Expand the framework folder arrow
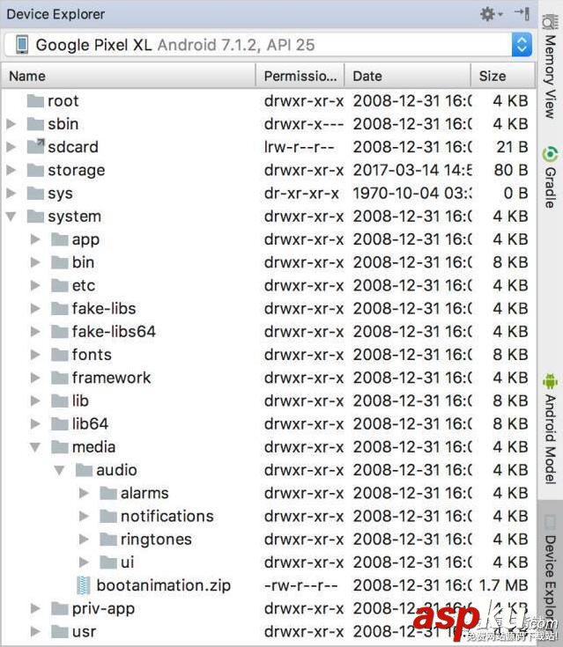This screenshot has height=647, width=563. [x=35, y=378]
